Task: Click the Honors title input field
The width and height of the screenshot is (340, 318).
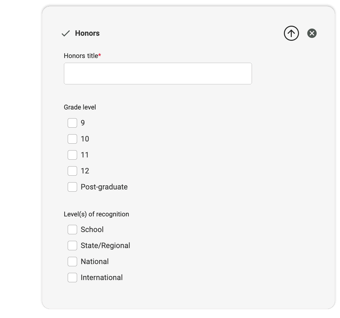Action: (x=158, y=73)
